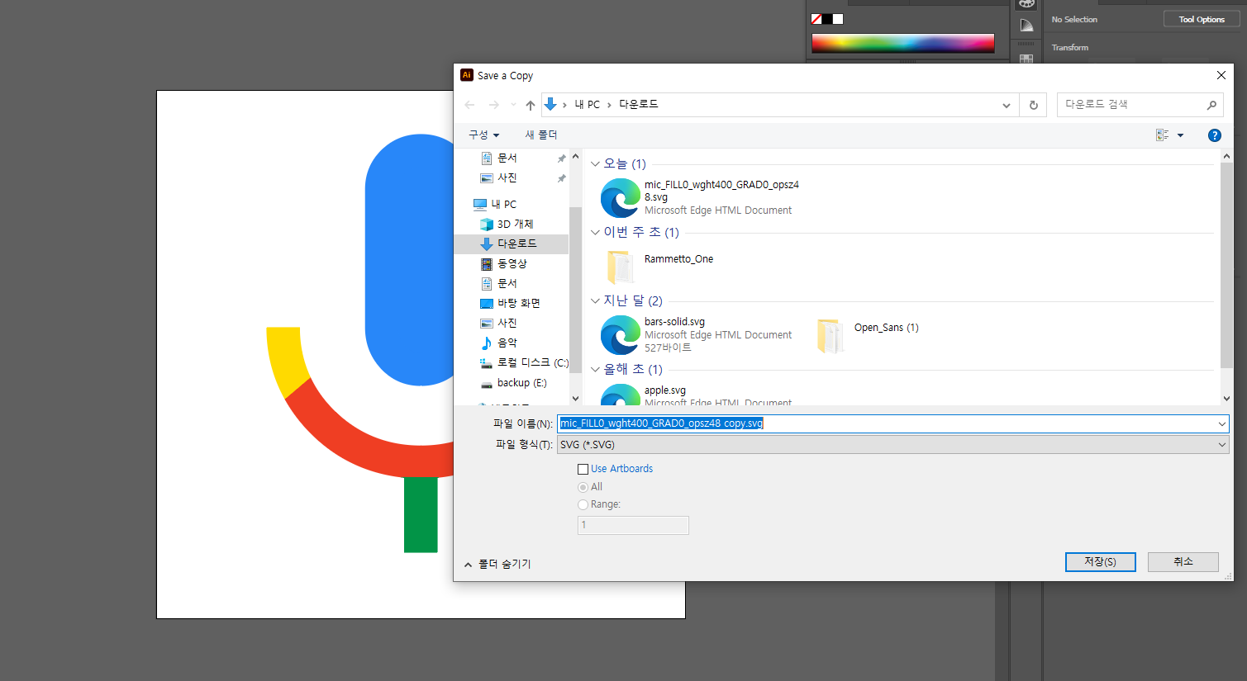Click 취소 to cancel
Screen dimensions: 1247x681
tap(1183, 561)
